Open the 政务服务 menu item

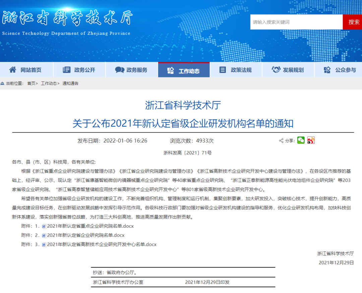click(132, 70)
